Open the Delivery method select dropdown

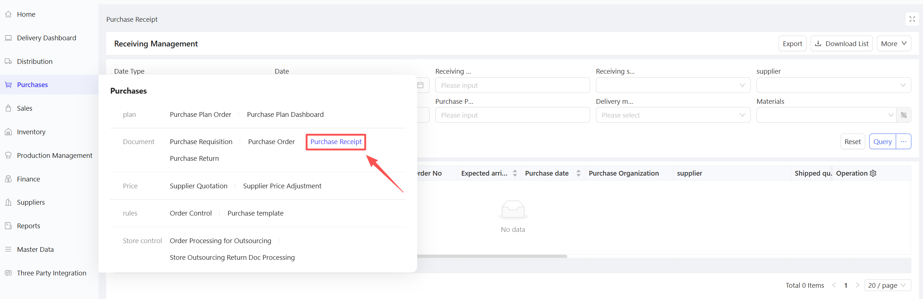(x=673, y=115)
